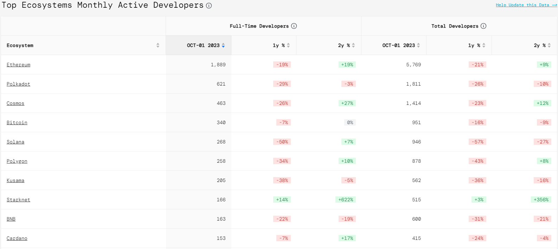Click Solana total value 946

pos(417,142)
